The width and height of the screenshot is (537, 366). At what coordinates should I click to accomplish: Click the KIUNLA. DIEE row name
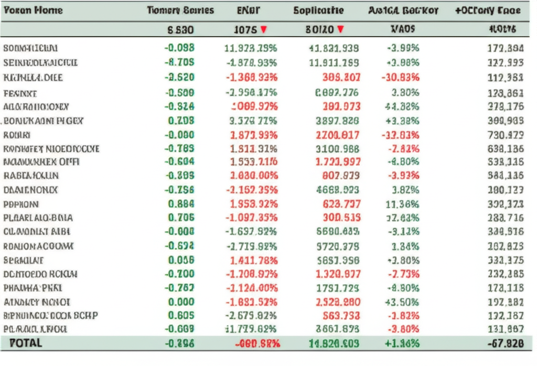tap(33, 78)
